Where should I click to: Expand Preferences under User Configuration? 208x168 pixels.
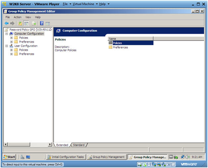[x=11, y=54]
